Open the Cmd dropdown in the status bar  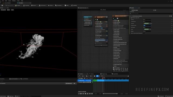tap(17, 96)
